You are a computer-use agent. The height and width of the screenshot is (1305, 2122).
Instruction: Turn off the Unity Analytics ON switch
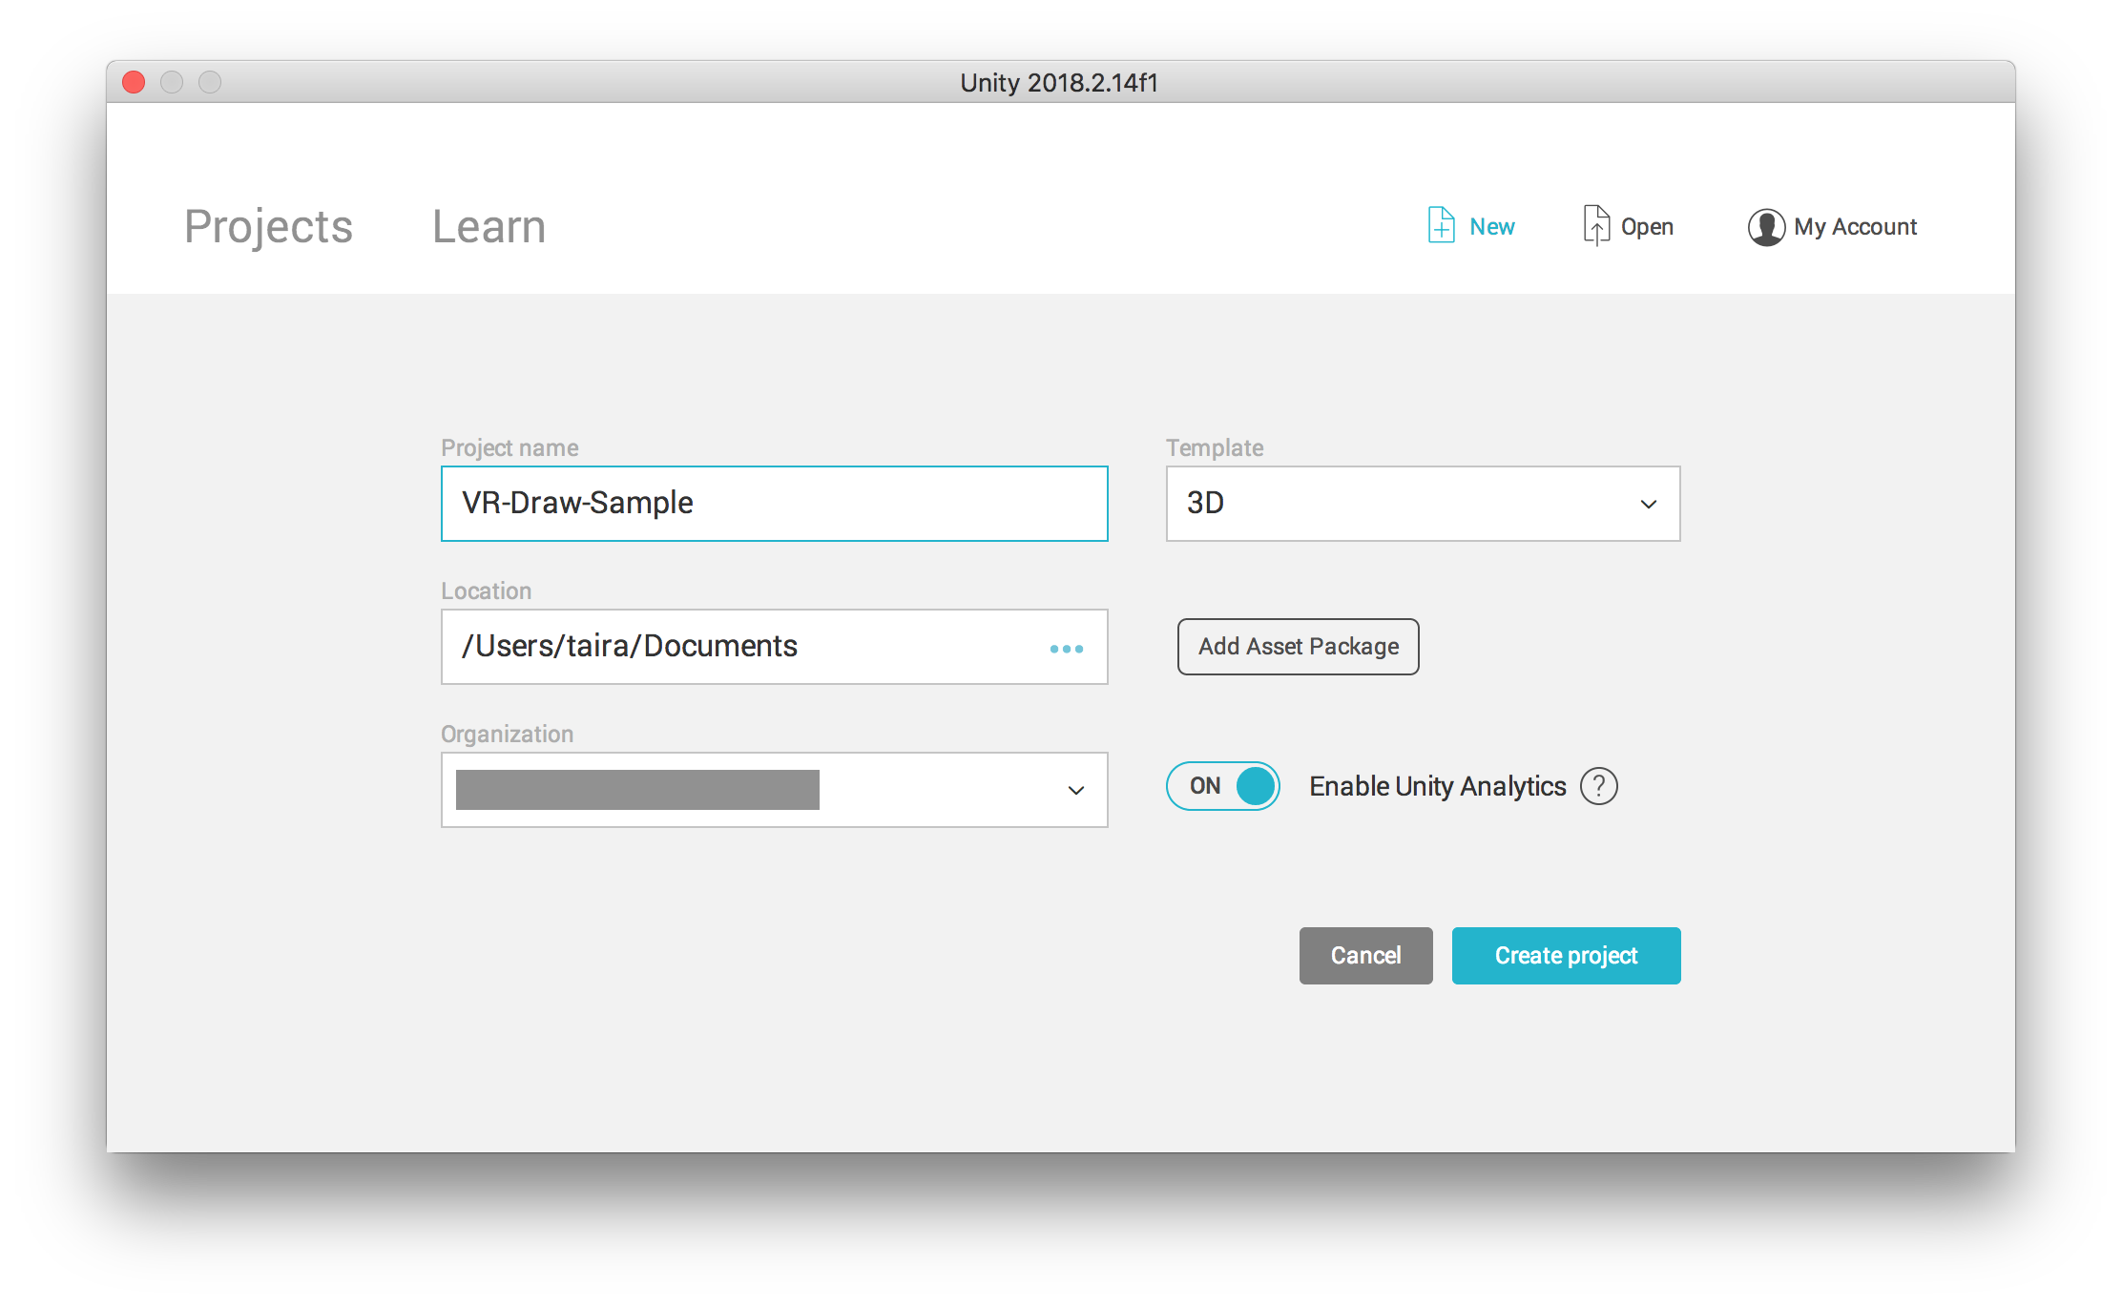pyautogui.click(x=1223, y=786)
